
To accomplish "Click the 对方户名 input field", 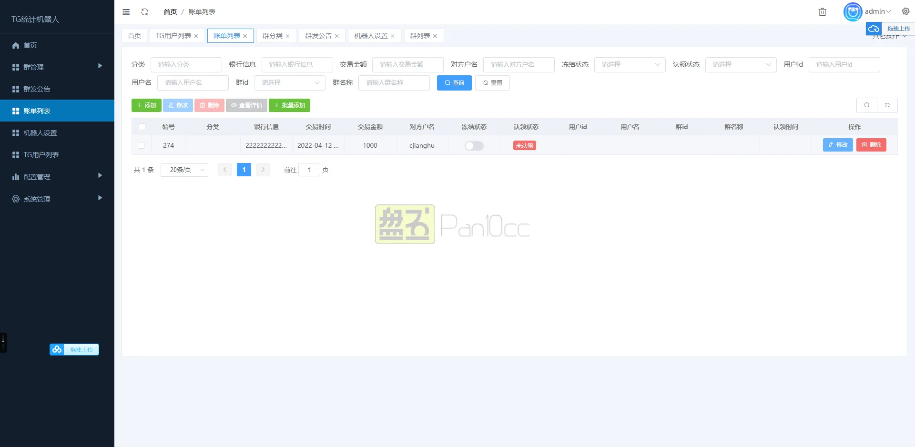I will click(x=518, y=64).
